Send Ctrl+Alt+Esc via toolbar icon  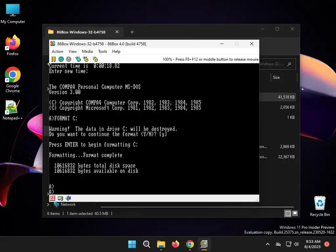(86, 59)
